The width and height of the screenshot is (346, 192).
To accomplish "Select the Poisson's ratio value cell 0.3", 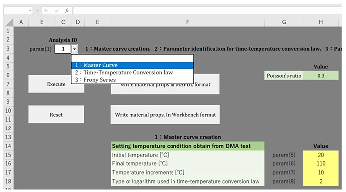I will tap(321, 76).
